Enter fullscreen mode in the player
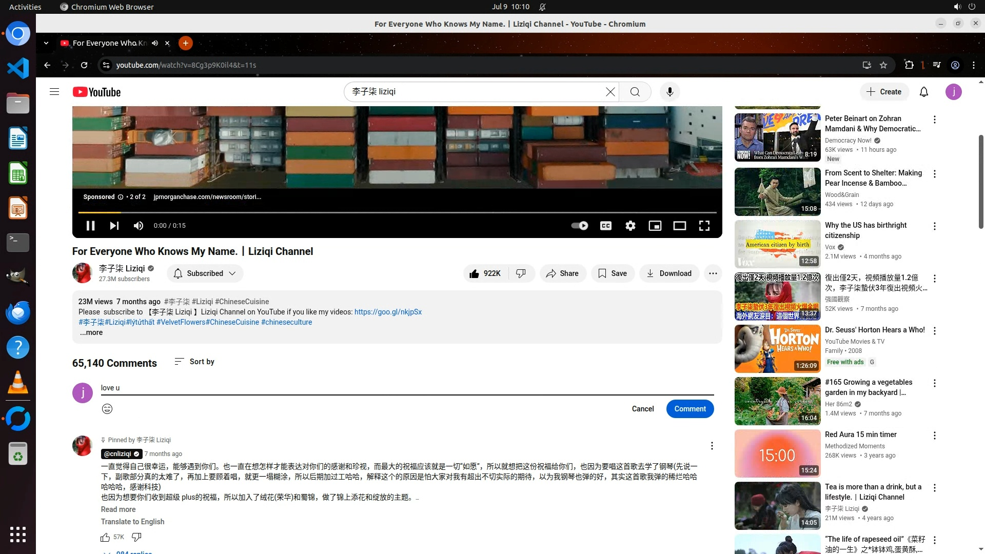985x554 pixels. (x=704, y=226)
